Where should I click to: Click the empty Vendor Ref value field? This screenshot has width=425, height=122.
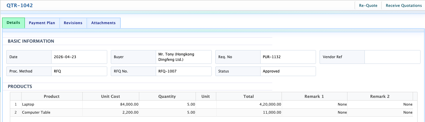coord(392,57)
